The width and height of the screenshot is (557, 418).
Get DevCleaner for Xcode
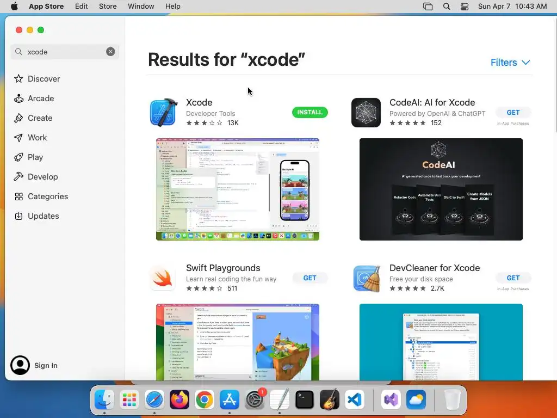coord(513,278)
